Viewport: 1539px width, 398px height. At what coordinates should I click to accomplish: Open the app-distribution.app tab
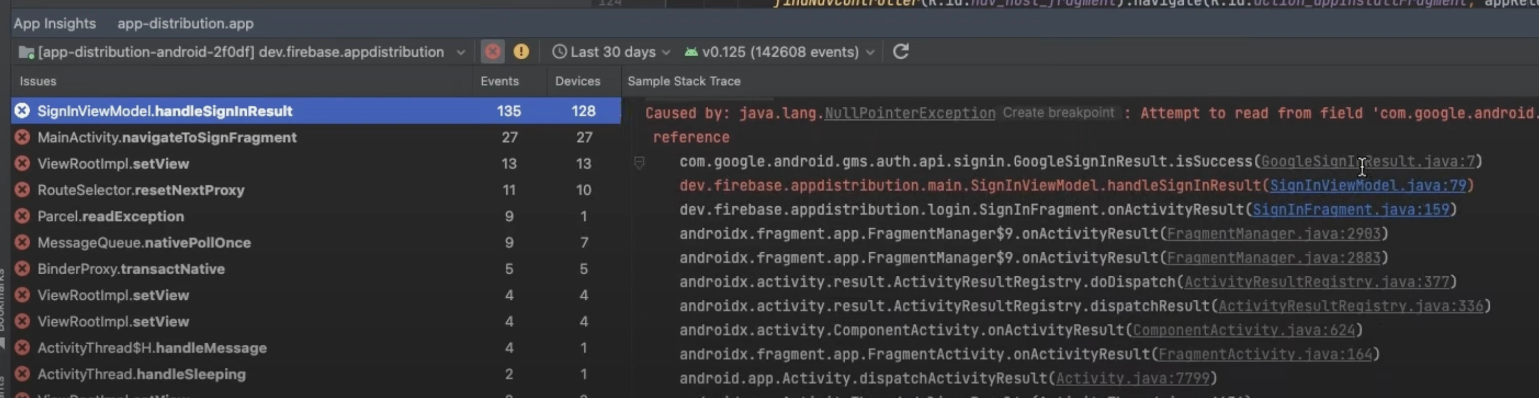click(185, 23)
